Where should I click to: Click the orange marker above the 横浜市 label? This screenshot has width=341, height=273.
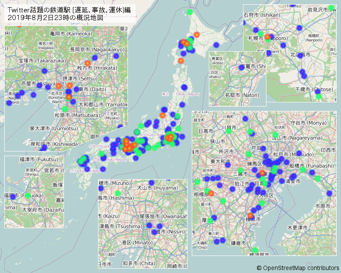[x=251, y=216]
